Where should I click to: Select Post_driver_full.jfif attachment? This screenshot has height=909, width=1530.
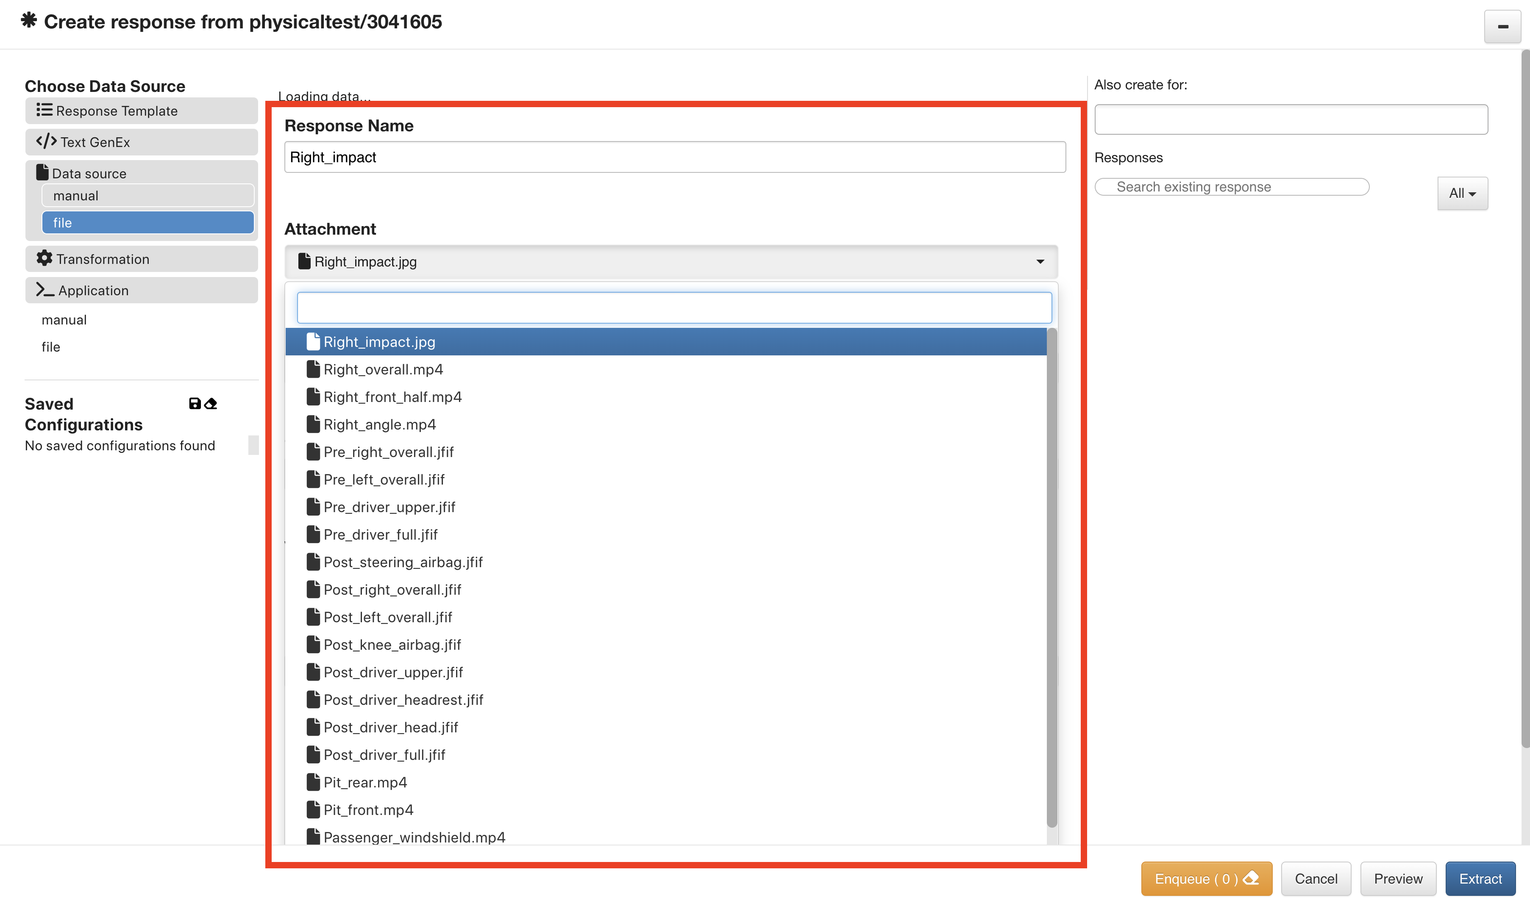click(x=665, y=755)
